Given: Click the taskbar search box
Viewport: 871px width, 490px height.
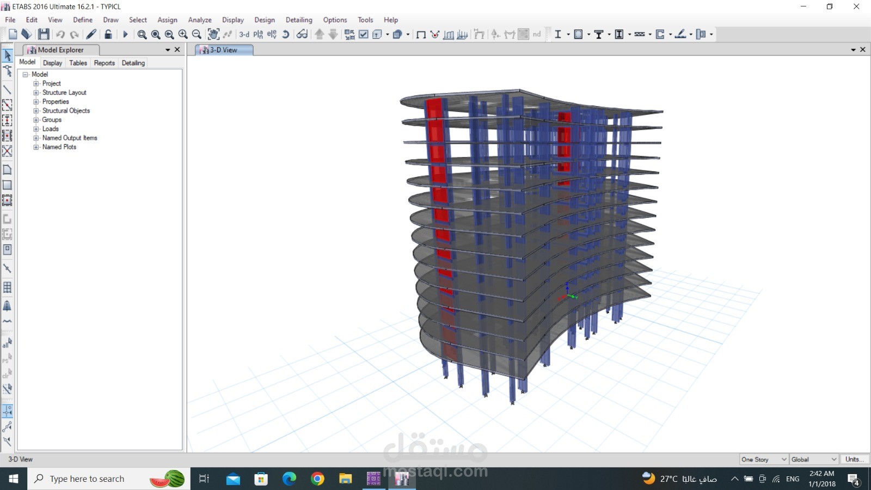Looking at the screenshot, I should pos(109,479).
